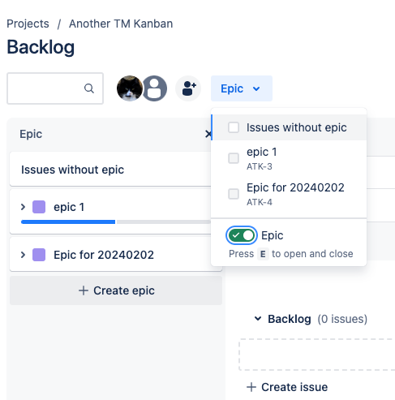
Task: Expand Epic for 20240202 in the panel
Action: [x=23, y=255]
